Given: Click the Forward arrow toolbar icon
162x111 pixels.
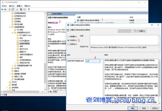Looking at the screenshot, I should (x=5, y=9).
